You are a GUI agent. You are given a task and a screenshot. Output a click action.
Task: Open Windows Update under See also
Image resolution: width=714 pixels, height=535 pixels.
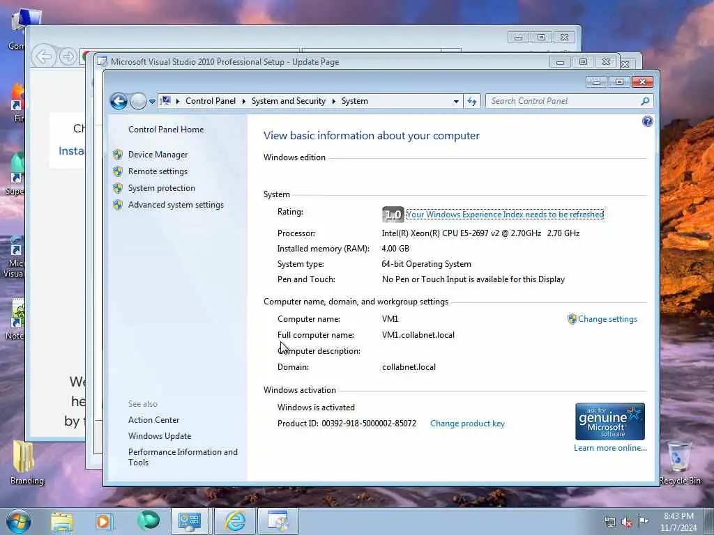[160, 436]
